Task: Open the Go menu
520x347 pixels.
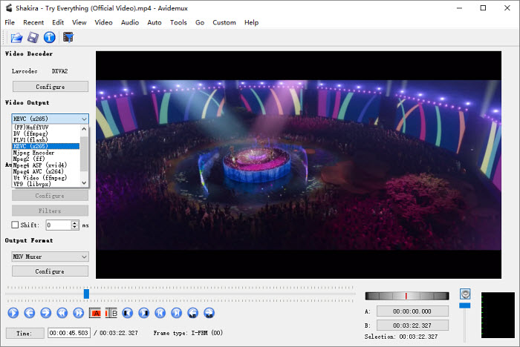Action: pyautogui.click(x=200, y=22)
